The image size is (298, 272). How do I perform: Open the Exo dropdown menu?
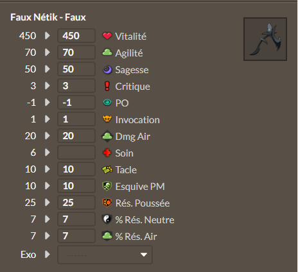(x=105, y=255)
